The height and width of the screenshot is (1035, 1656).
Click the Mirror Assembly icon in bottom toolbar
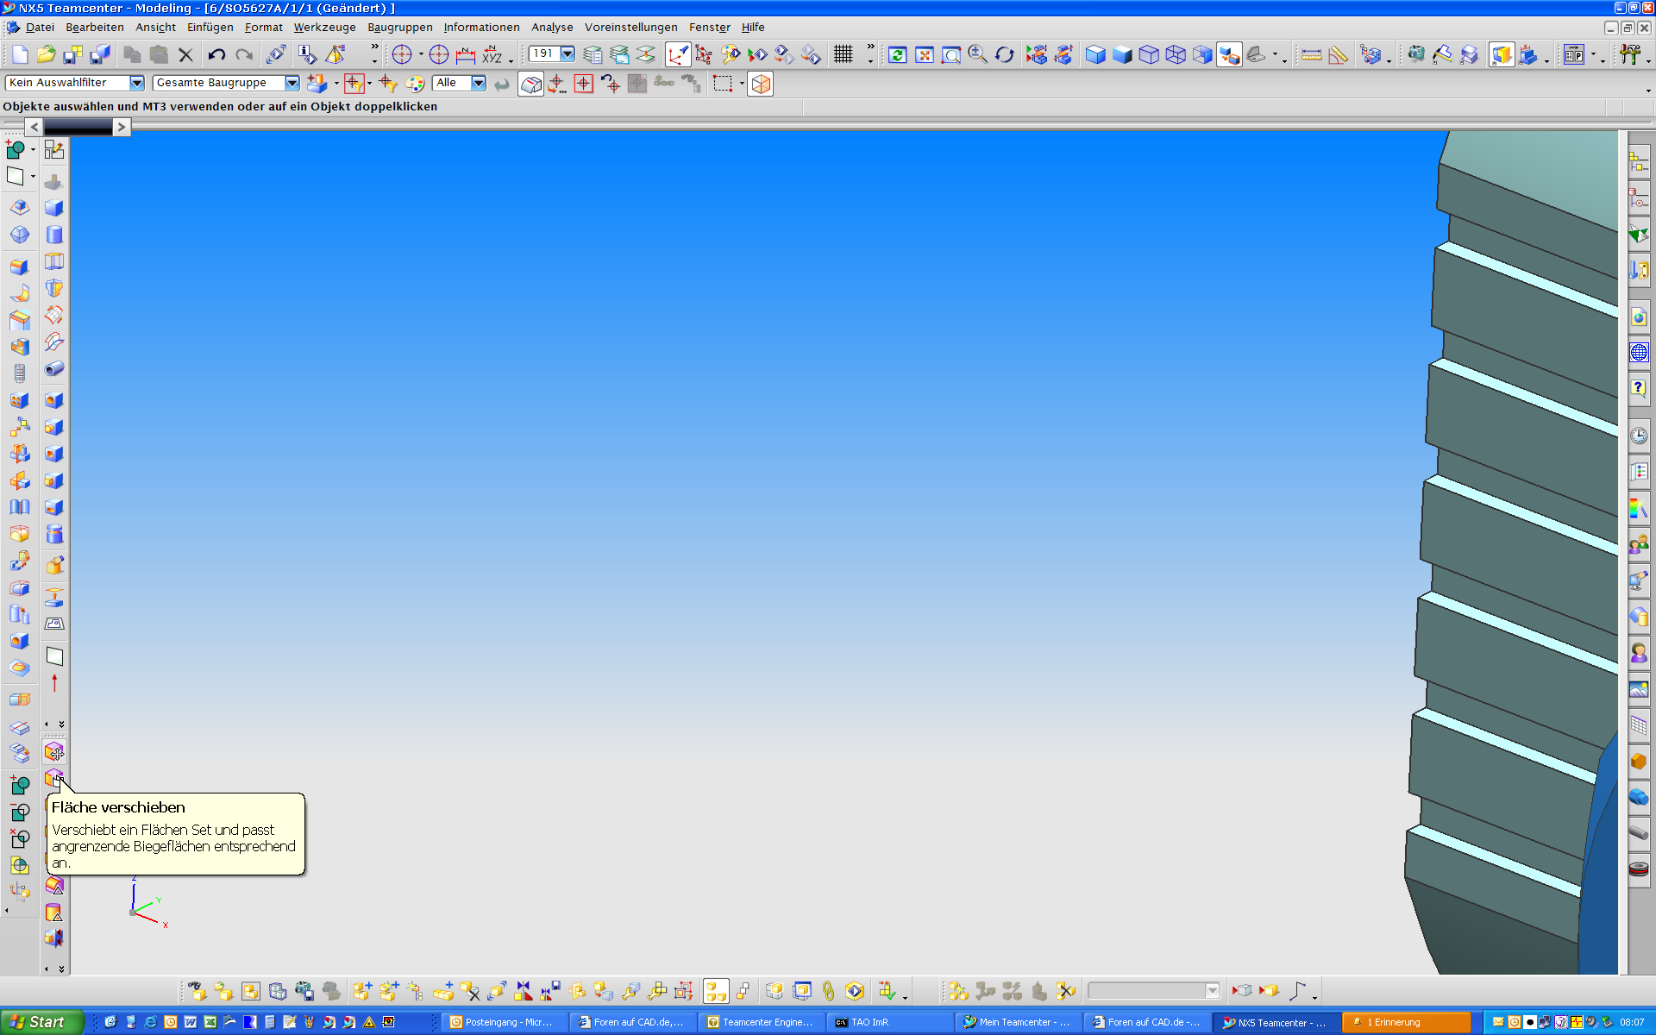(524, 991)
